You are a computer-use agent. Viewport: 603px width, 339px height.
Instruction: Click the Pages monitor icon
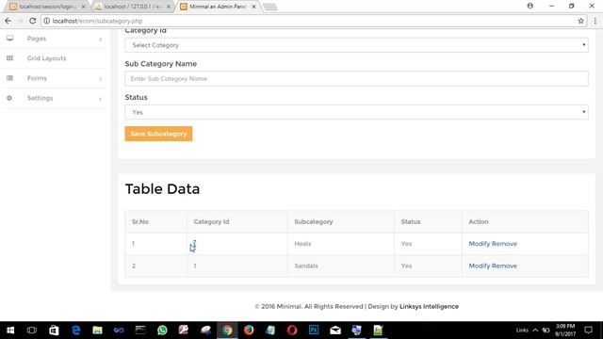pos(10,38)
